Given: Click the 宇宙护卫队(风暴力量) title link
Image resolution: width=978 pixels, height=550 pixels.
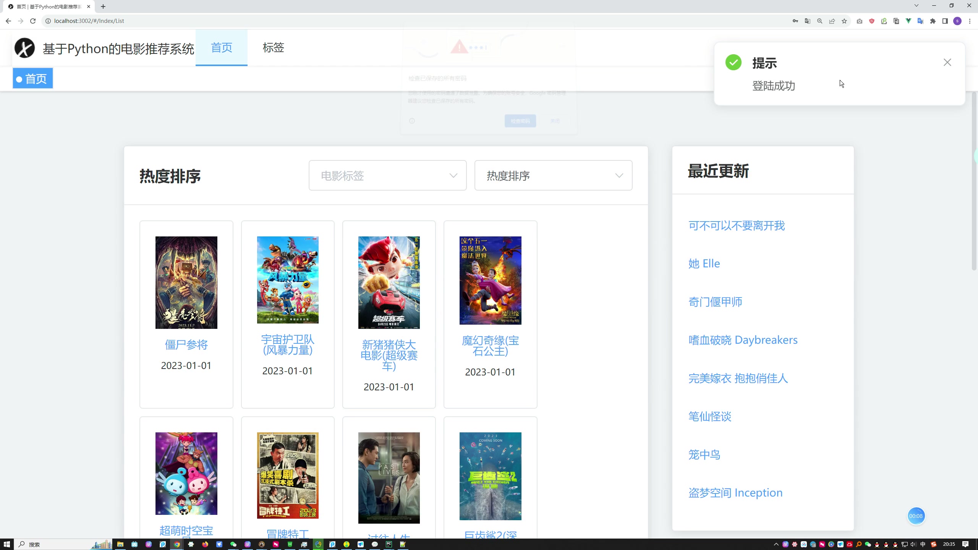Looking at the screenshot, I should [288, 345].
